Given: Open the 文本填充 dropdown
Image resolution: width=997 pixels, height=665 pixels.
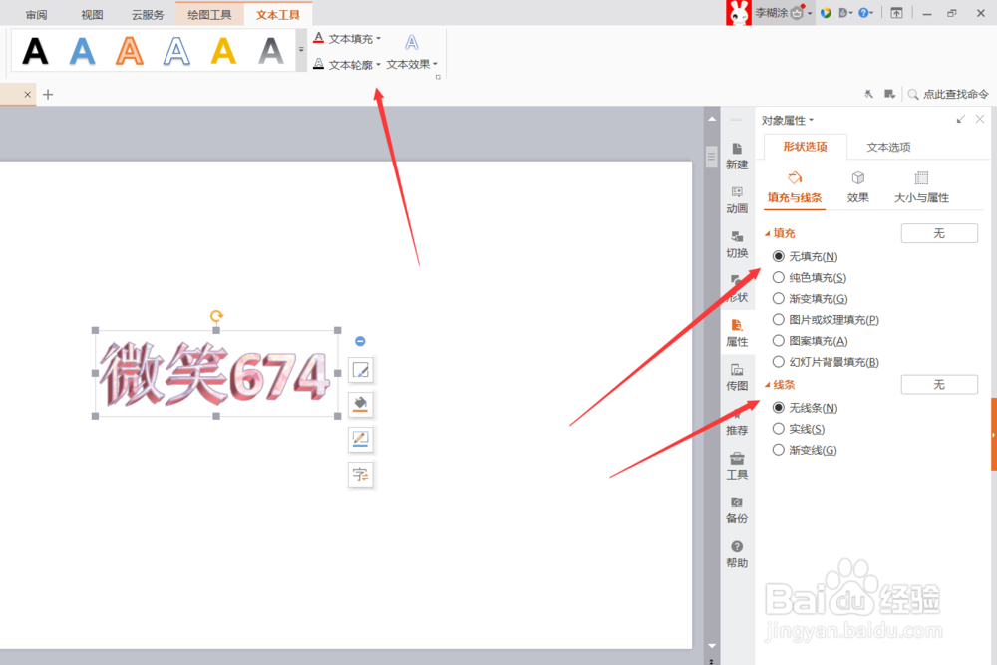Looking at the screenshot, I should tap(349, 38).
